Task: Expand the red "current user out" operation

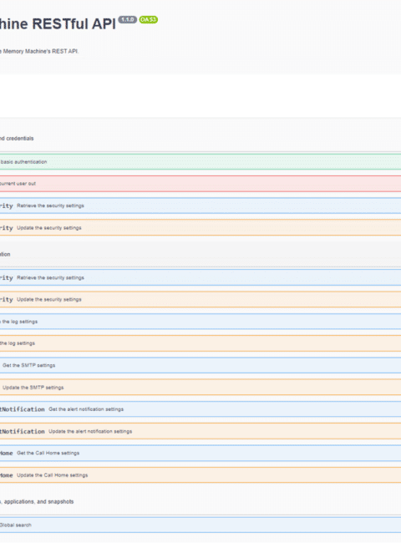Action: click(200, 184)
